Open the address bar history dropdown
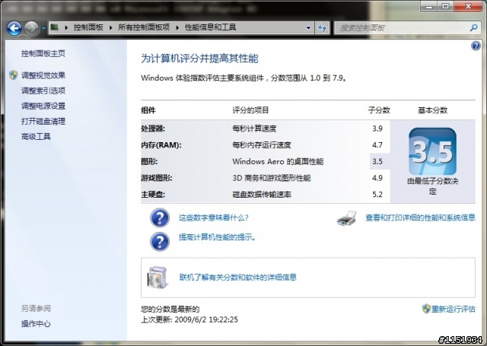The width and height of the screenshot is (487, 346). click(x=308, y=27)
